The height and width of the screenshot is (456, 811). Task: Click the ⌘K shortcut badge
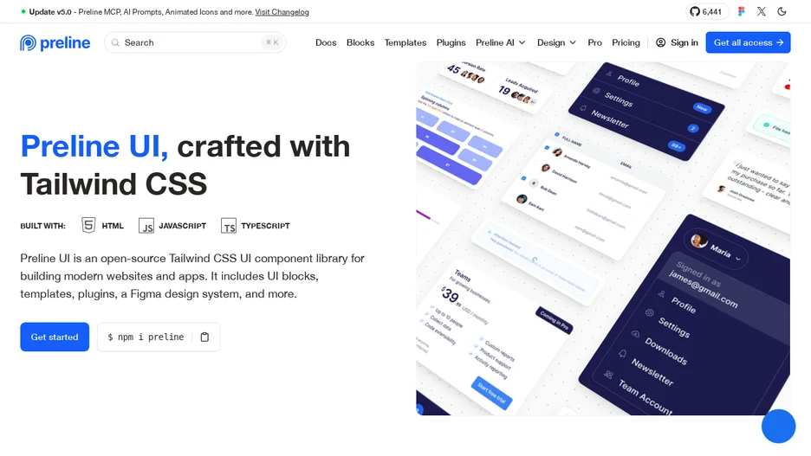tap(272, 42)
